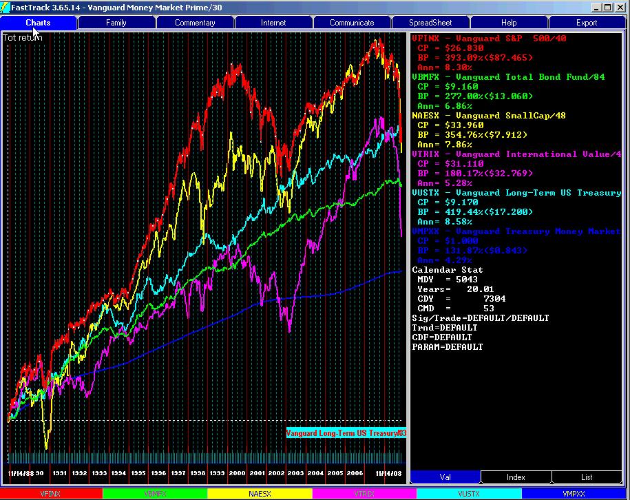Minimize the FastTrack window
This screenshot has height=500, width=630.
pyautogui.click(x=596, y=8)
